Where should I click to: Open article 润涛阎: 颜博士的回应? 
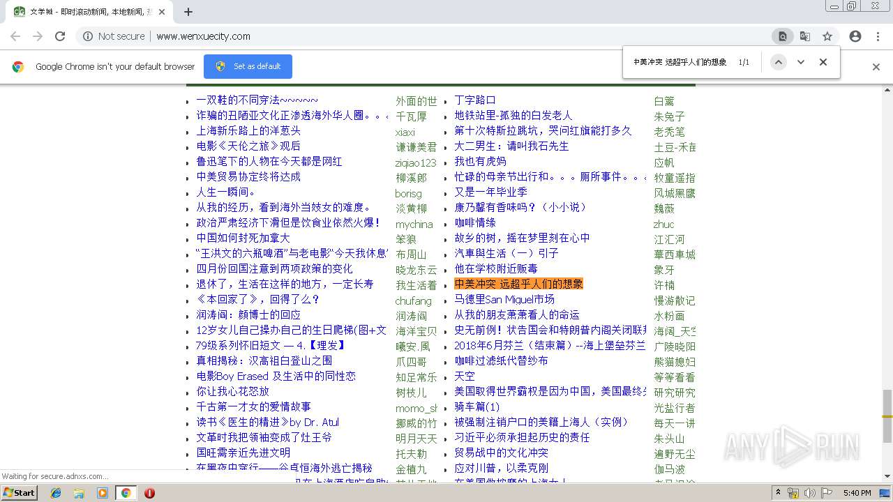[x=248, y=315]
